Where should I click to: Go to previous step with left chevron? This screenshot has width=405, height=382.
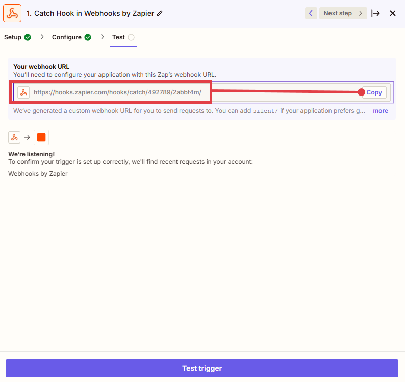[311, 13]
